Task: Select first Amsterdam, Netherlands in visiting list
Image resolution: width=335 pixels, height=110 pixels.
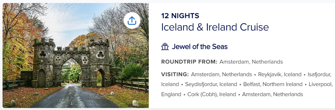Action: coord(221,74)
